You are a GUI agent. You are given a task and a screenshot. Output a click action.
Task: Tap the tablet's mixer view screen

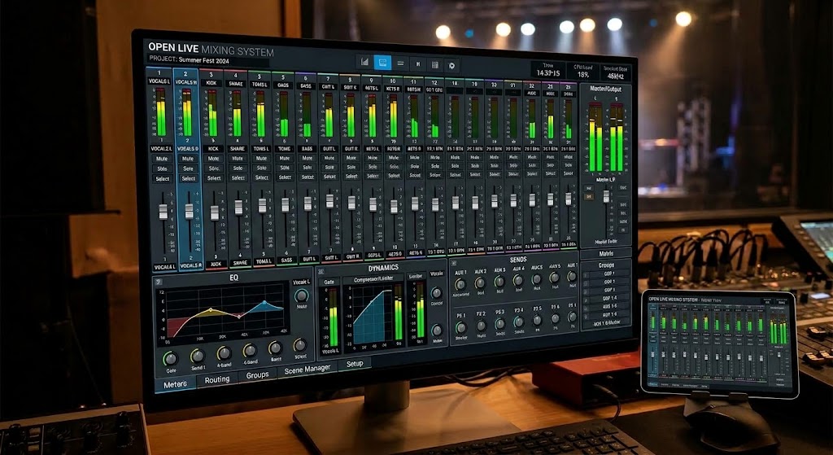(719, 343)
